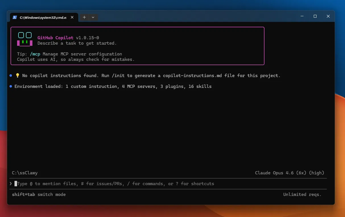Screen dimensions: 345x217
Task: Click the Claude Opus 4.6 model selector
Action: [x=289, y=173]
